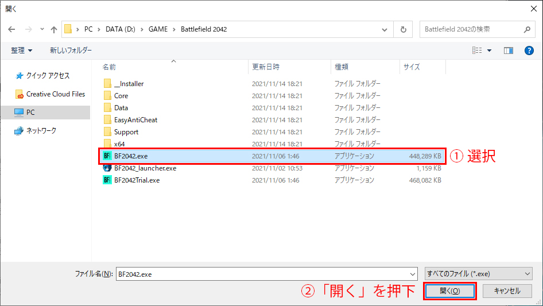The height and width of the screenshot is (306, 543).
Task: Open the 整理 organize menu
Action: click(21, 51)
